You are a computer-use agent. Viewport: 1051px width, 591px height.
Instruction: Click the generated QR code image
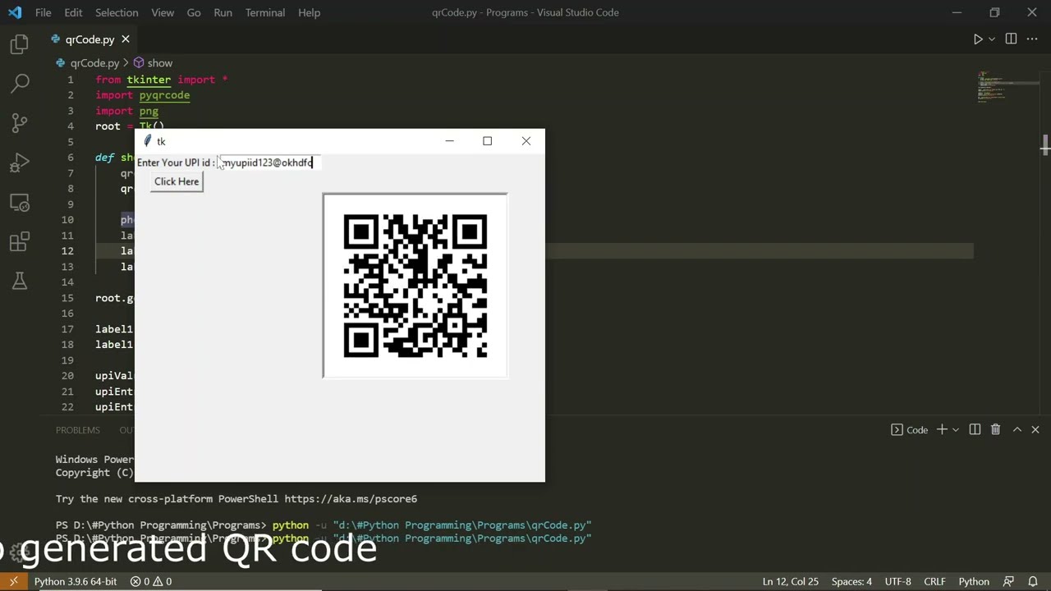point(415,286)
